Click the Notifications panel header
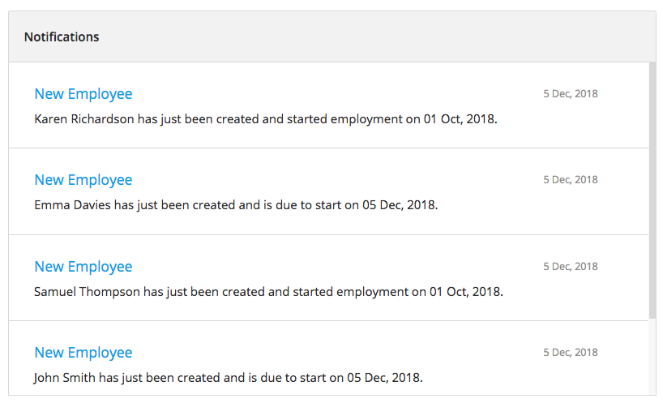663x403 pixels. [332, 36]
